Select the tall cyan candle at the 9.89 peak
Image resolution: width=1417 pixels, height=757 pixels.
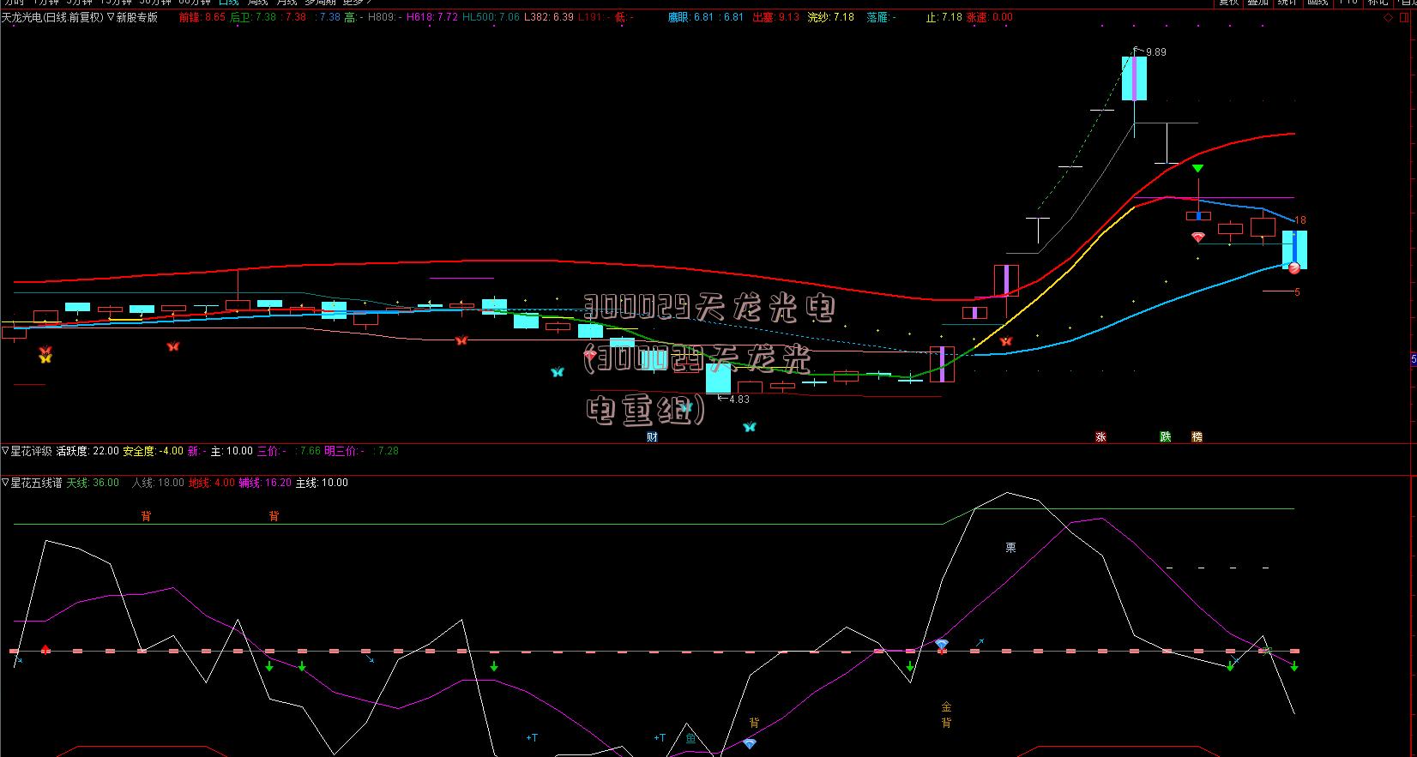[x=1134, y=78]
